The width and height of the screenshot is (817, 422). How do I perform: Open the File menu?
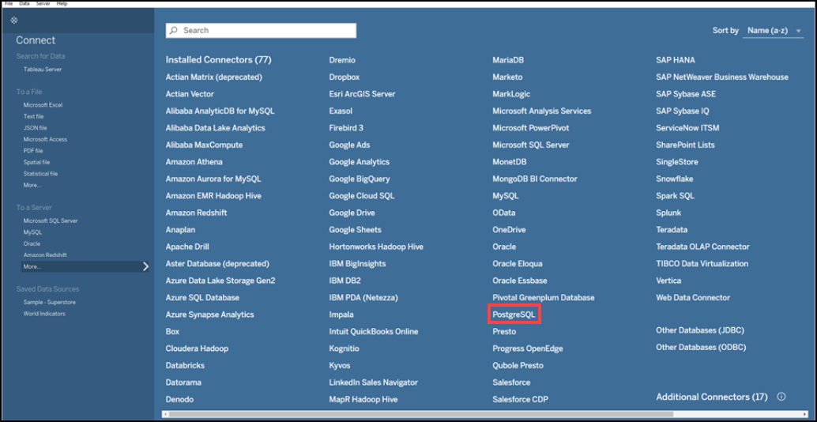[9, 4]
